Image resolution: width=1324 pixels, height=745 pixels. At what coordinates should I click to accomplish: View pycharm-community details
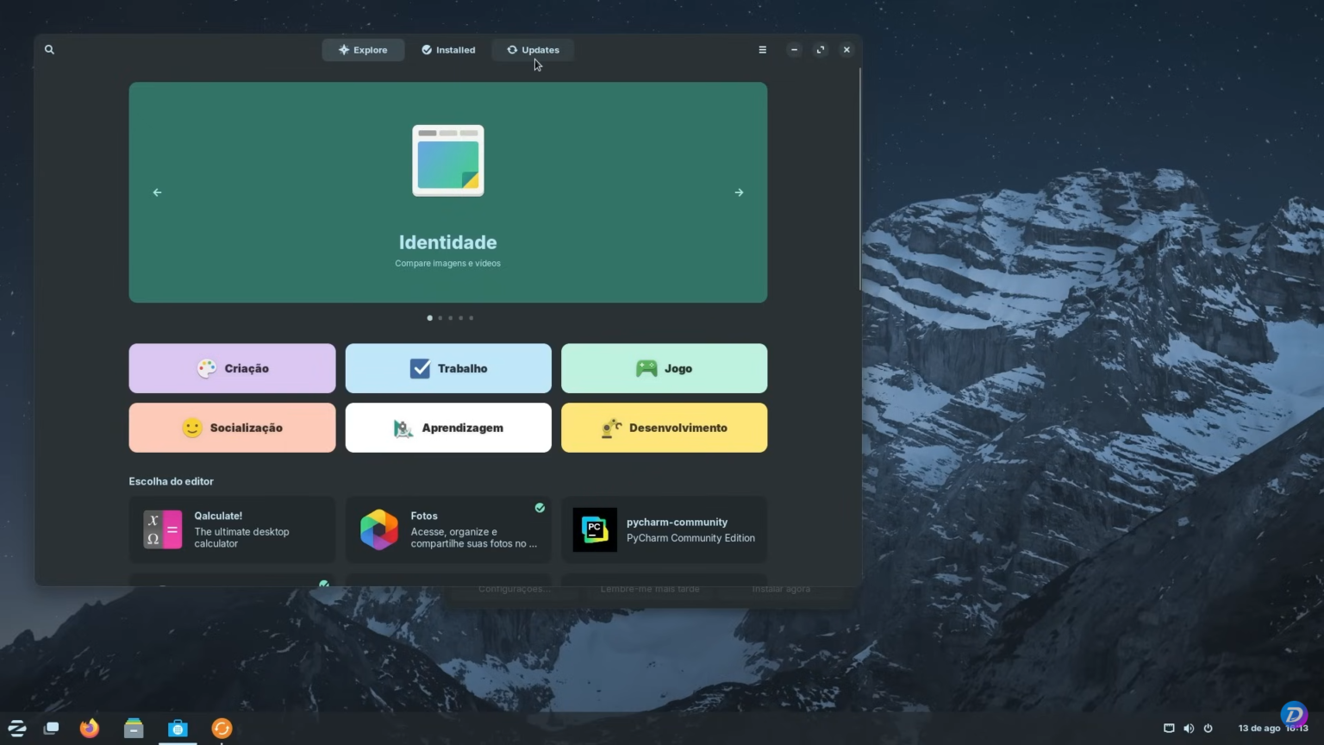[x=664, y=529]
